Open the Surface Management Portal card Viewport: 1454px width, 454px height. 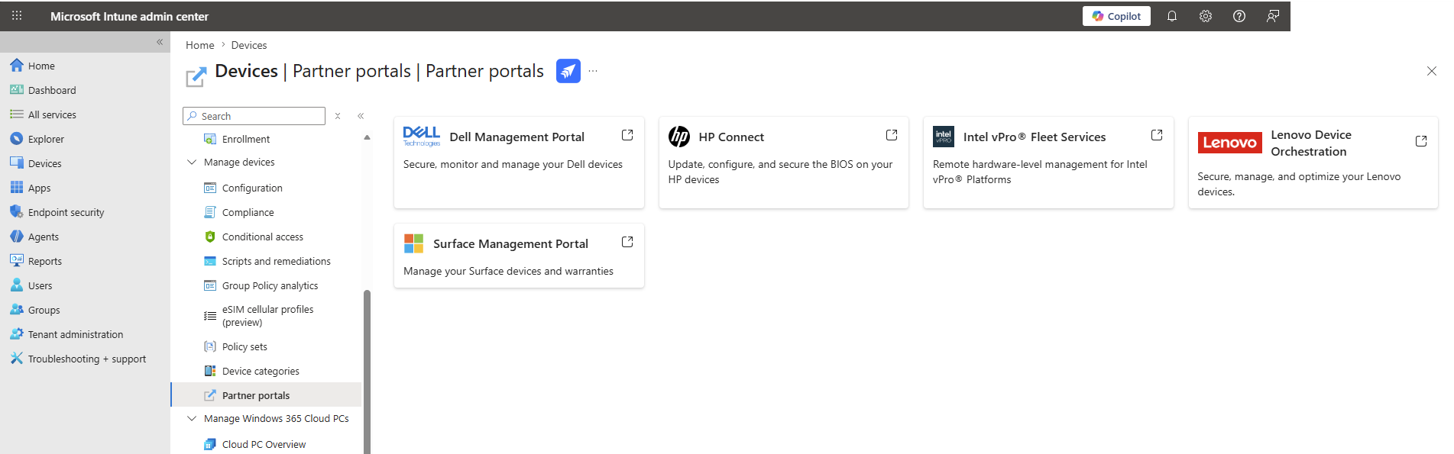[519, 256]
